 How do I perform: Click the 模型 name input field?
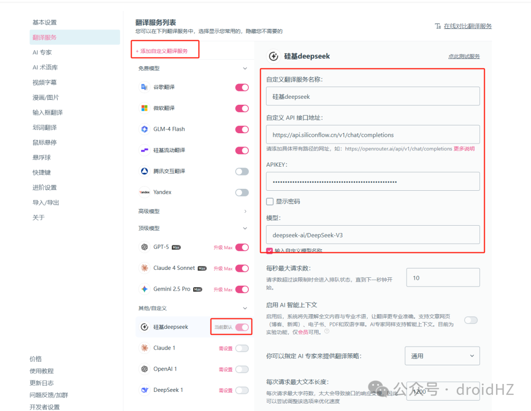tap(373, 235)
